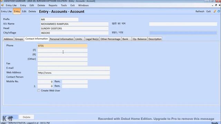Click the Rem. field for mobile 2
221x124 pixels.
(75, 86)
